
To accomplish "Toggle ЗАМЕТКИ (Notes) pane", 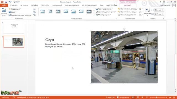I will click(x=110, y=97).
